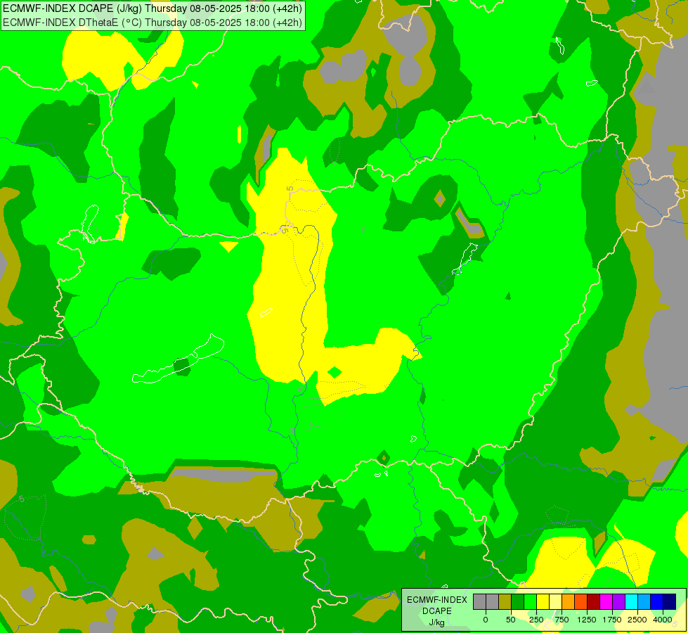Click the large white-outlined lake on the map
This screenshot has width=688, height=633.
[x=178, y=359]
